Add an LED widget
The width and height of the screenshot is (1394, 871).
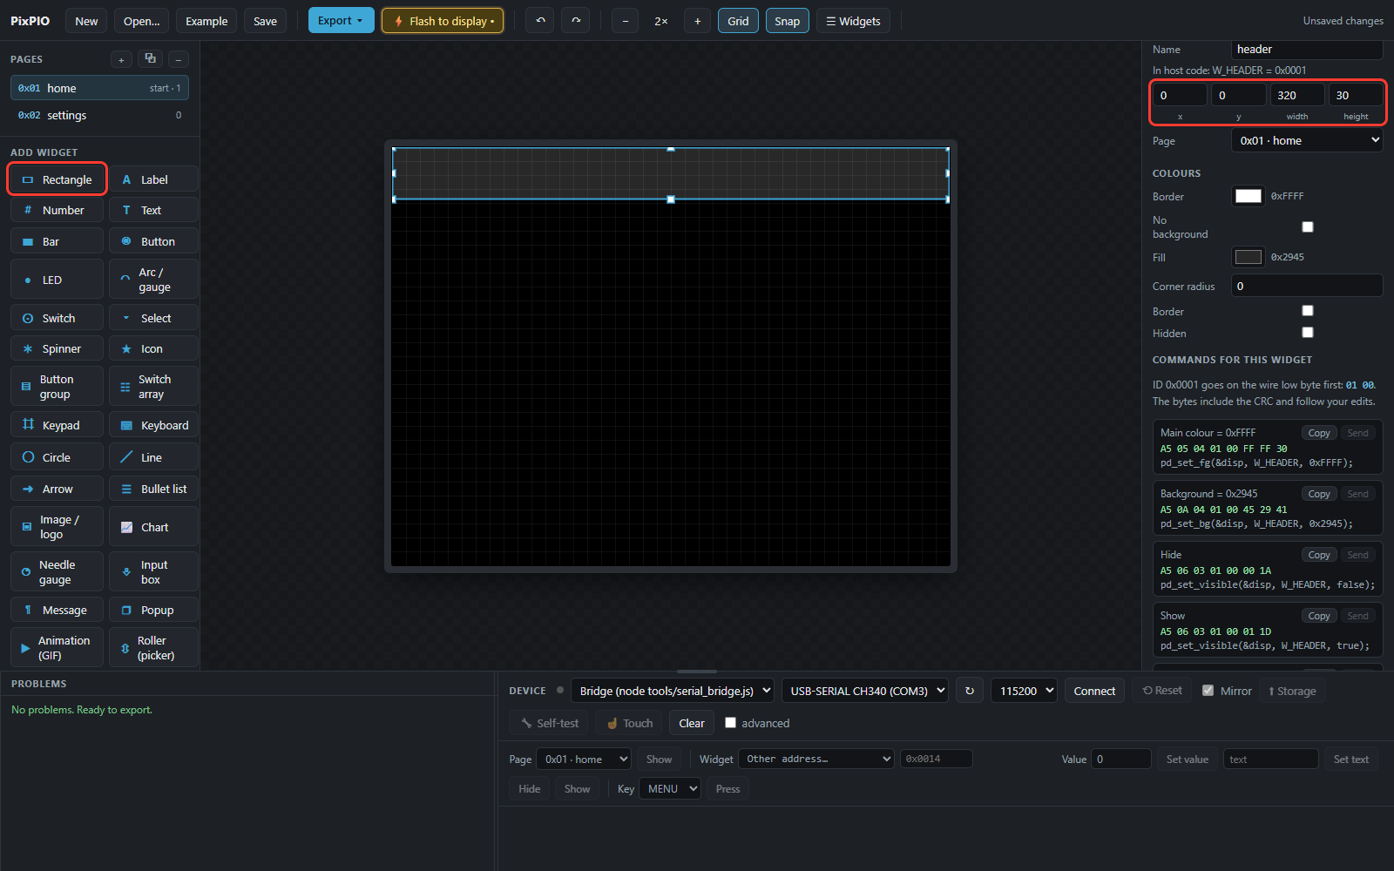pos(57,280)
